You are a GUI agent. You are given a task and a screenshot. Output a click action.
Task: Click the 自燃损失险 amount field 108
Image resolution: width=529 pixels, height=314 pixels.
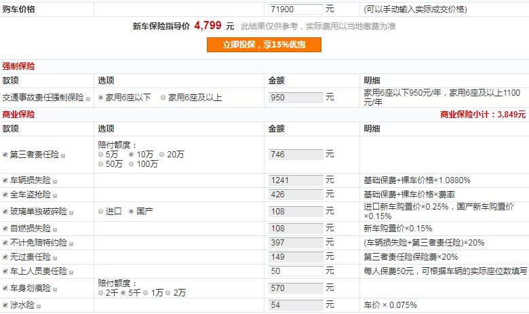pyautogui.click(x=296, y=229)
